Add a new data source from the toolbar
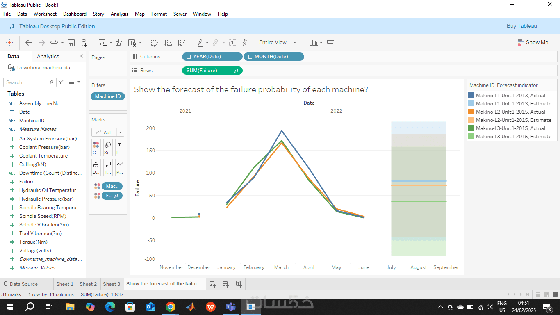Viewport: 560px width, 315px height. (x=84, y=43)
